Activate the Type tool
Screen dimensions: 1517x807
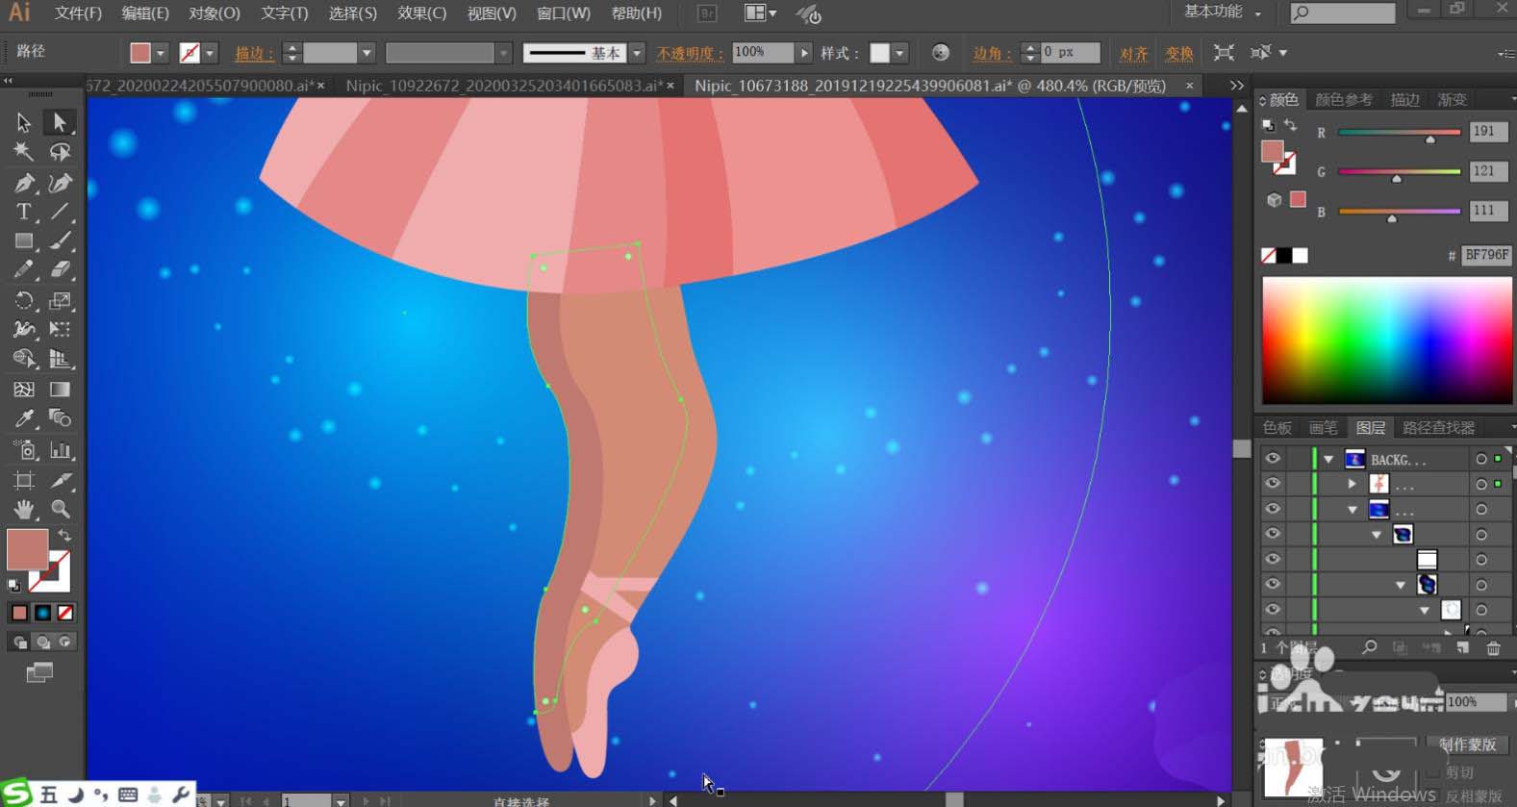tap(23, 212)
